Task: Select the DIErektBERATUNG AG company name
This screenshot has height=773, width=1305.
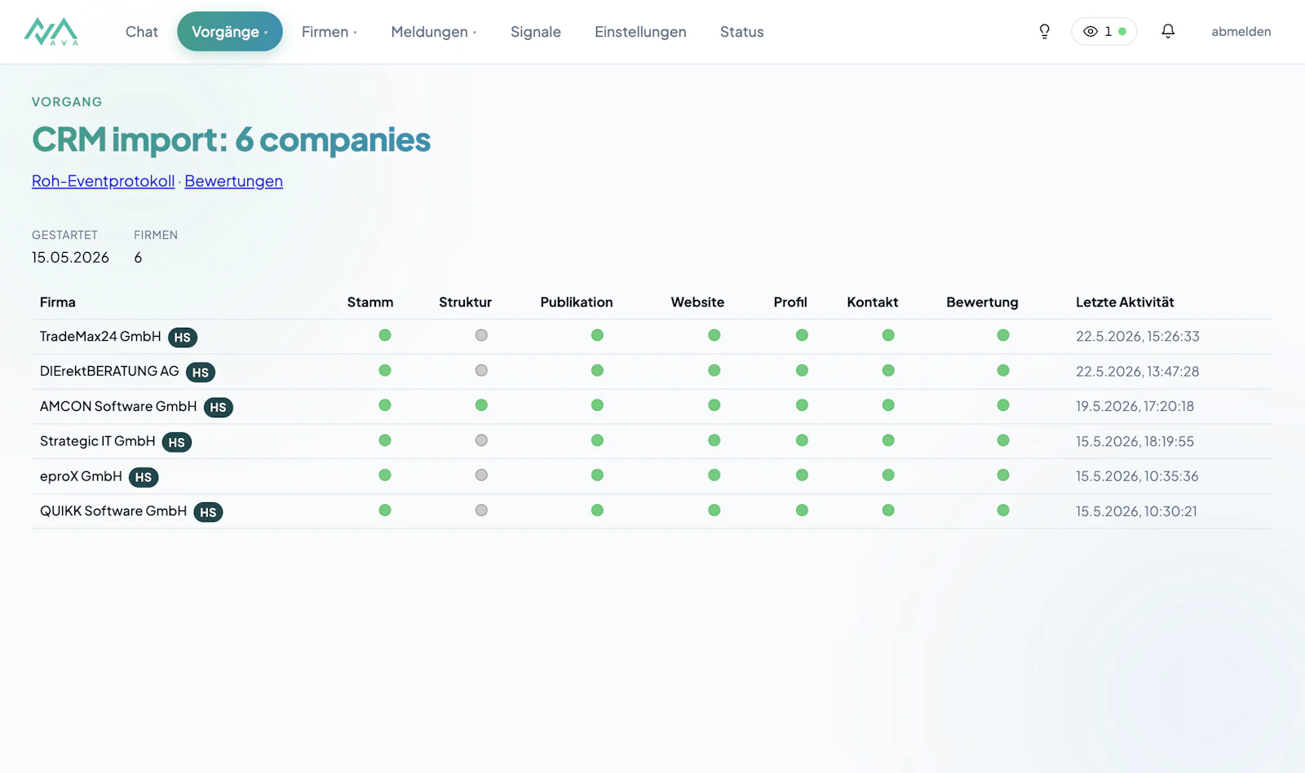Action: tap(109, 371)
